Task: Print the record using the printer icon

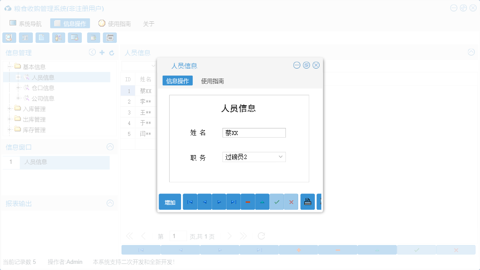Action: pyautogui.click(x=307, y=201)
